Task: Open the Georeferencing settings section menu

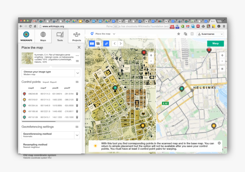Action: tap(77, 127)
